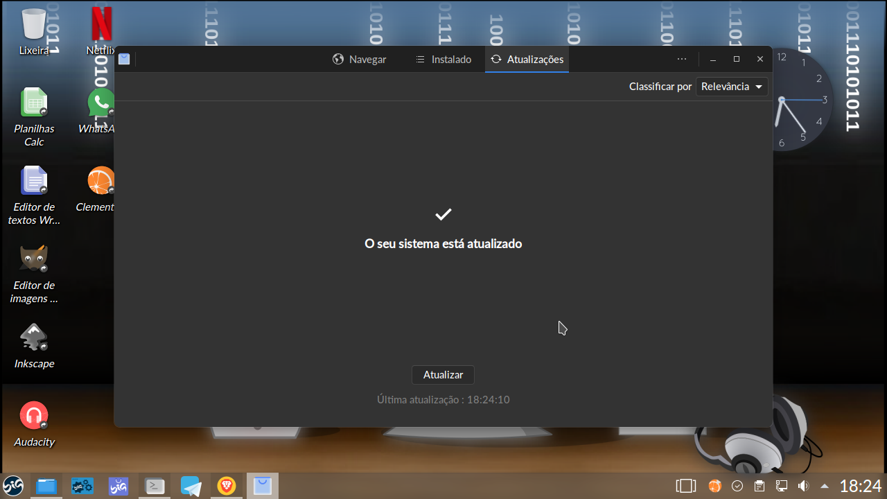Viewport: 887px width, 499px height.
Task: Open the volume tray icon
Action: 804,486
